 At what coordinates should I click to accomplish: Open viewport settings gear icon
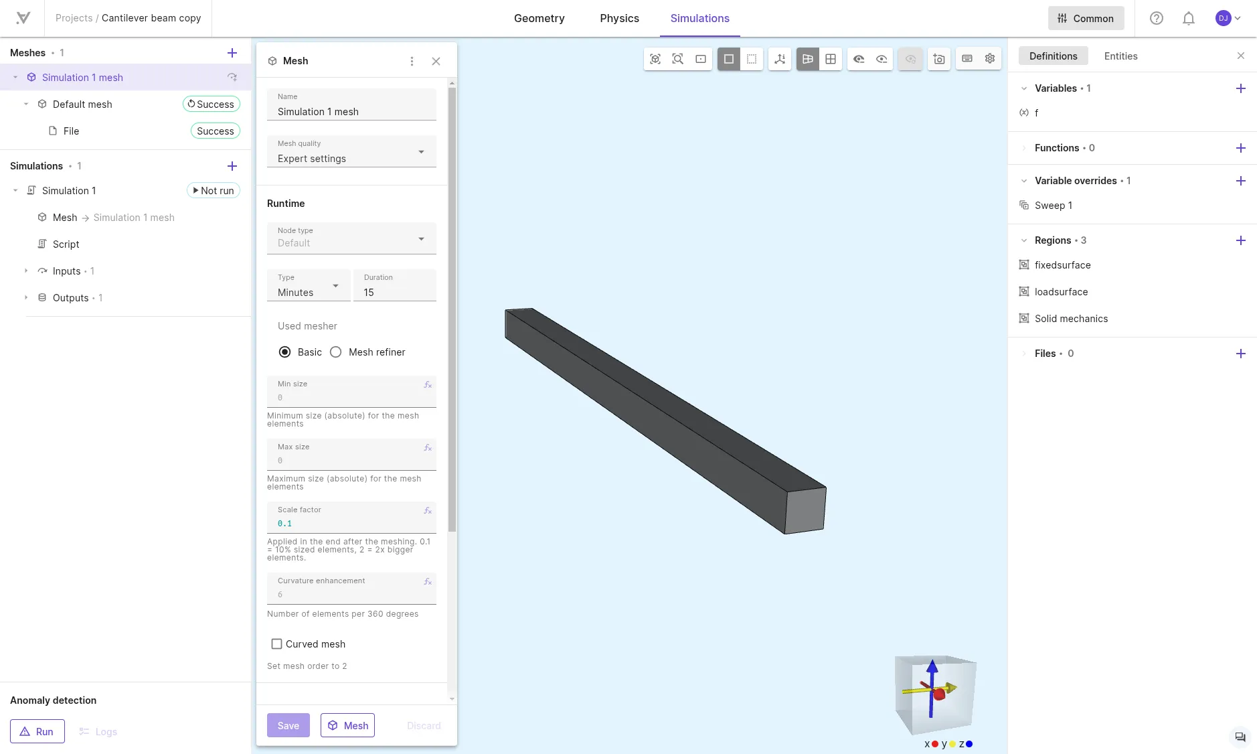click(990, 59)
